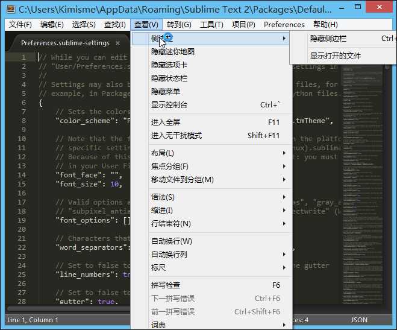The width and height of the screenshot is (397, 330).
Task: Open the Preferences menu
Action: 284,25
